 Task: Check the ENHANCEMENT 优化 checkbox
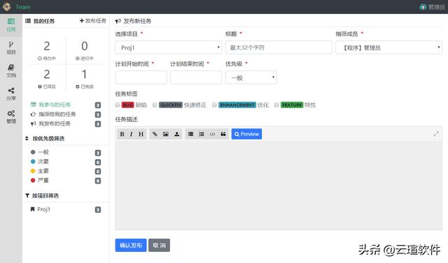(214, 105)
